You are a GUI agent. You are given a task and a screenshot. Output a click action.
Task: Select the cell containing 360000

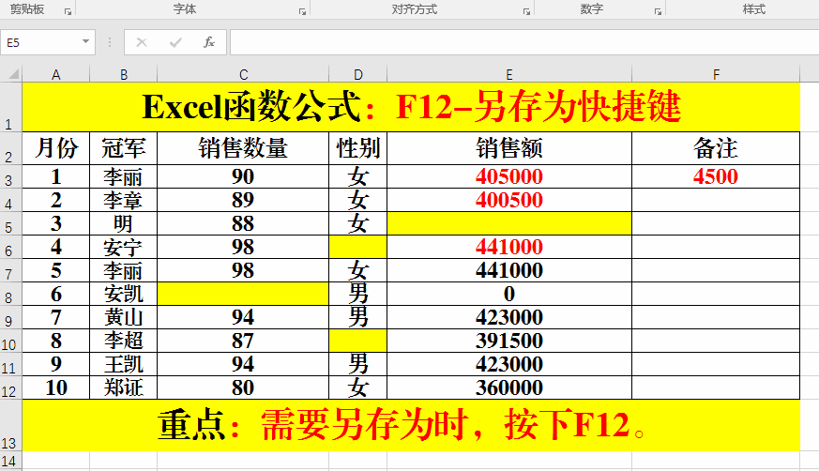pyautogui.click(x=509, y=388)
